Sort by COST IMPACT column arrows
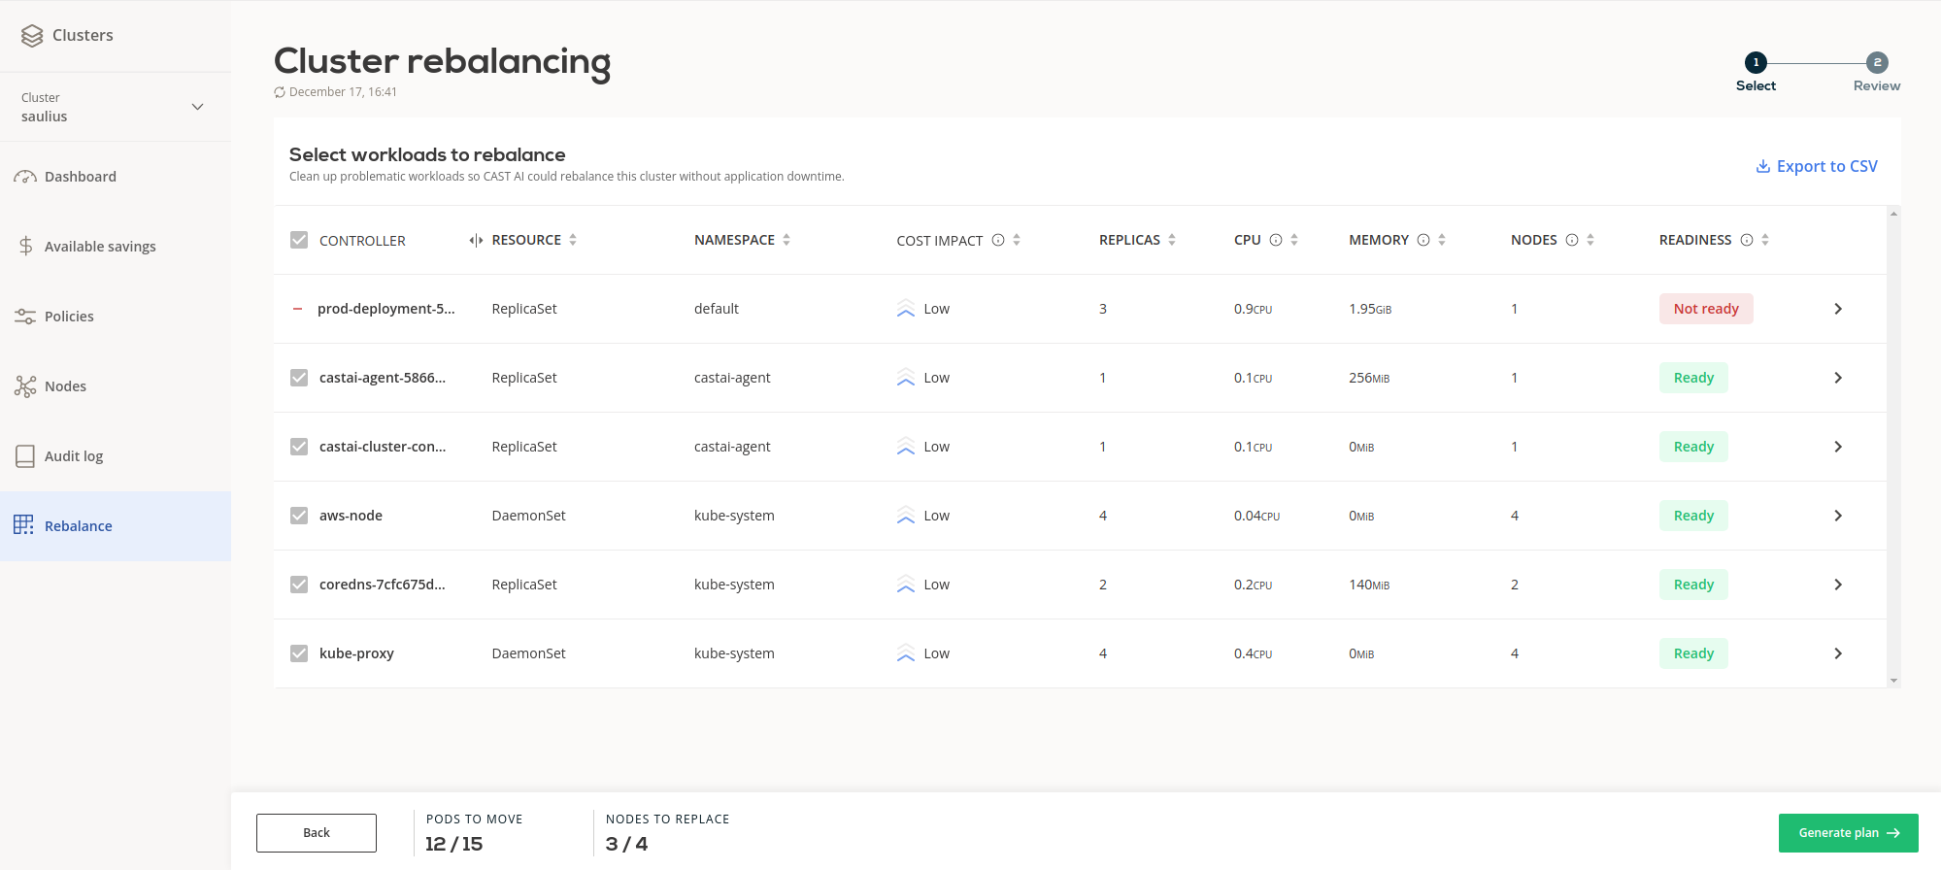 1017,240
